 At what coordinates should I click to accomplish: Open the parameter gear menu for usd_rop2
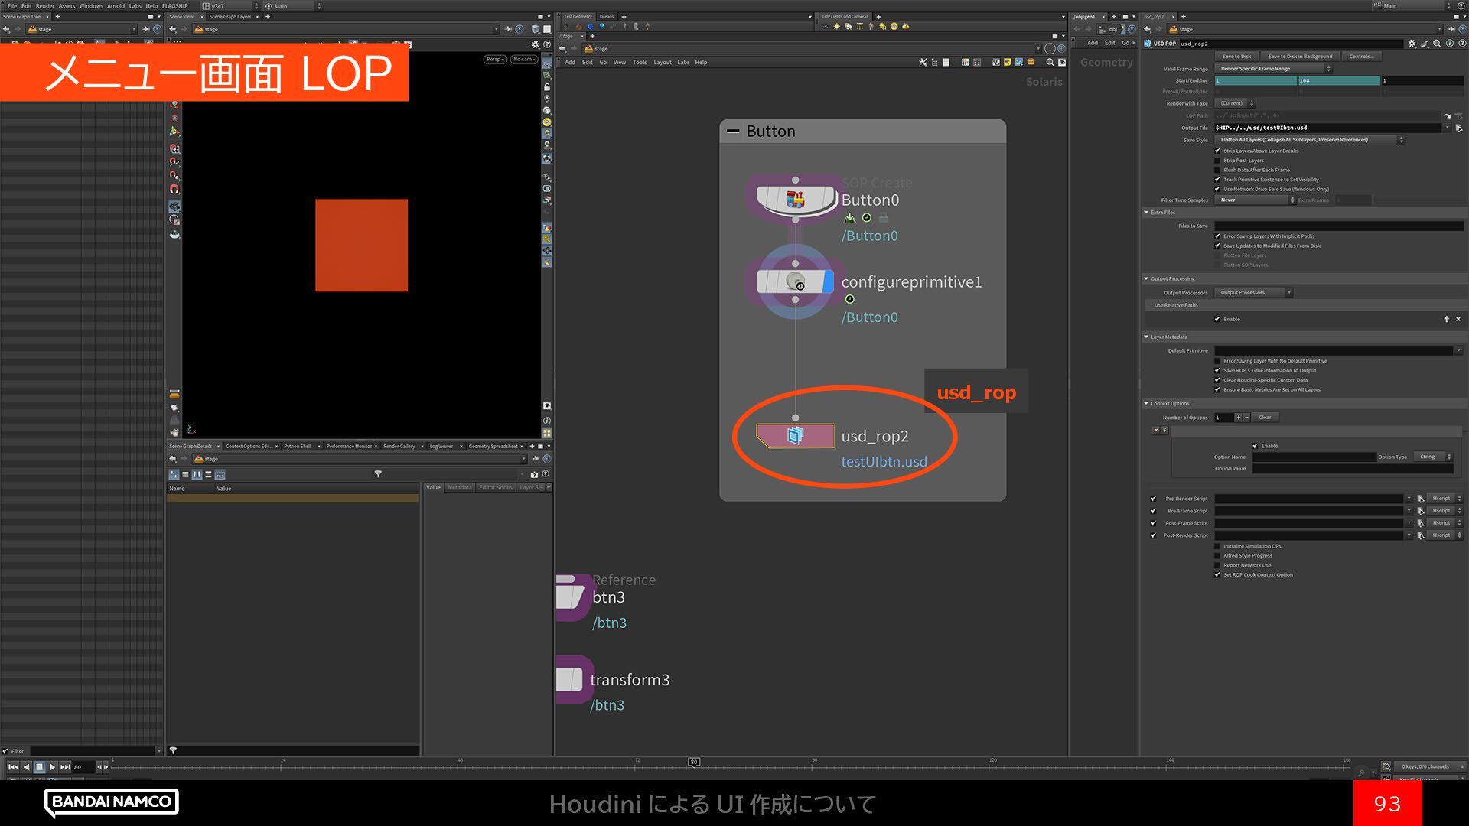click(x=1412, y=44)
